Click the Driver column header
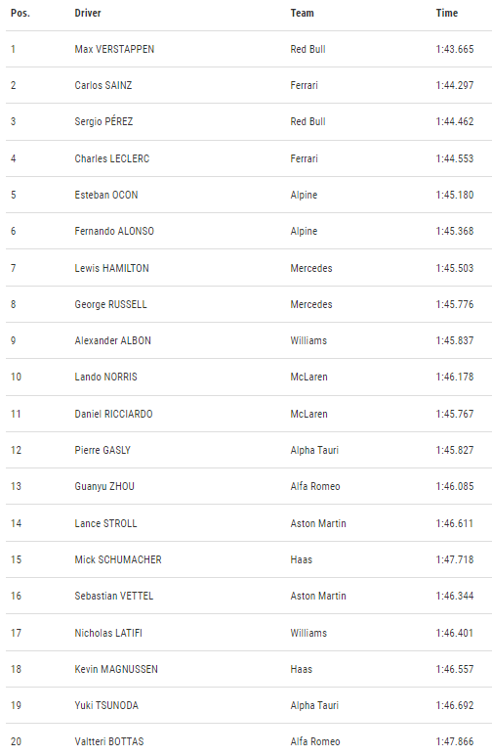 click(x=88, y=13)
